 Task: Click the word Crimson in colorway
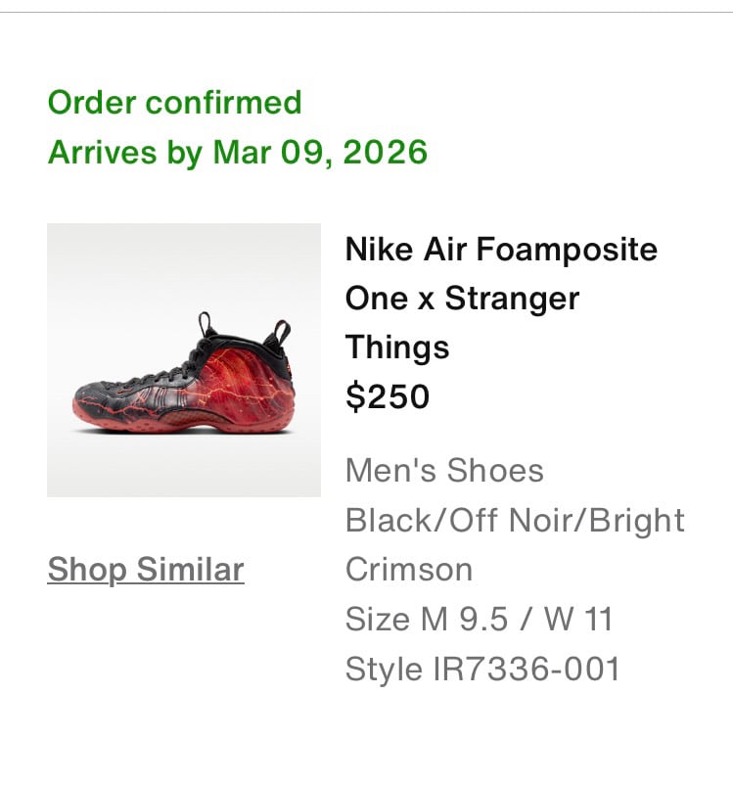click(x=409, y=570)
